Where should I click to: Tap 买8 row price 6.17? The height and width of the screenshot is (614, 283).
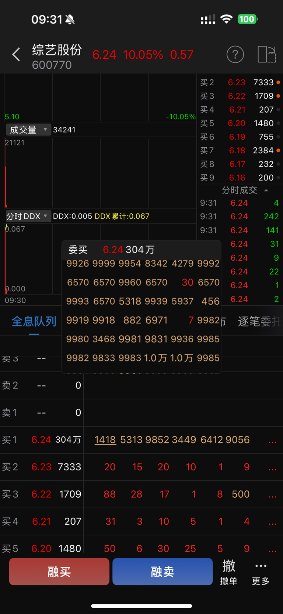coord(237,164)
